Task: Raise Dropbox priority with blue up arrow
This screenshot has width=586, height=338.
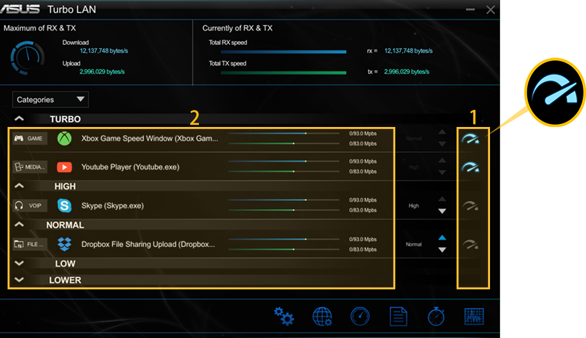Action: 442,238
